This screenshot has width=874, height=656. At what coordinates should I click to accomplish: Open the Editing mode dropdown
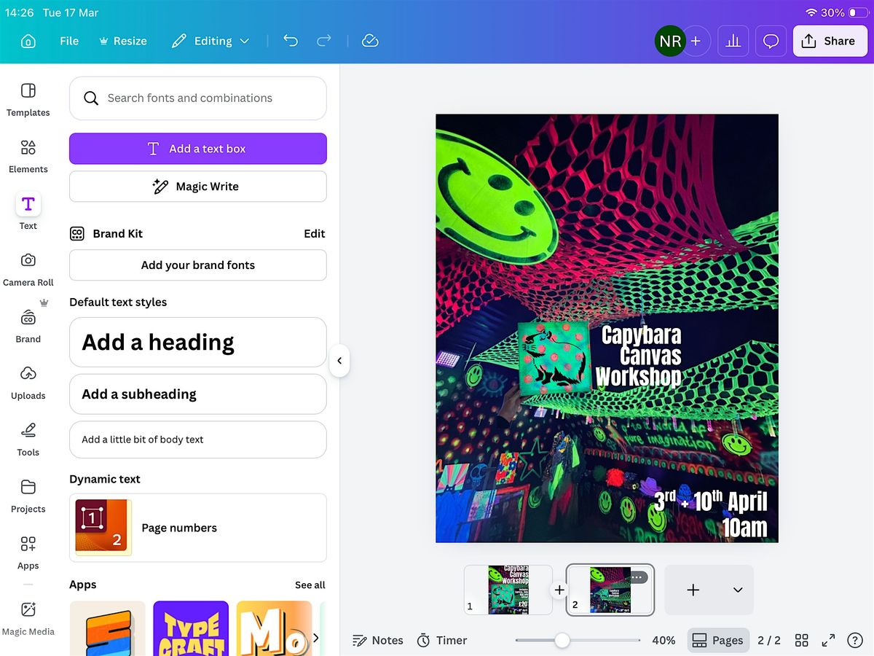(210, 42)
